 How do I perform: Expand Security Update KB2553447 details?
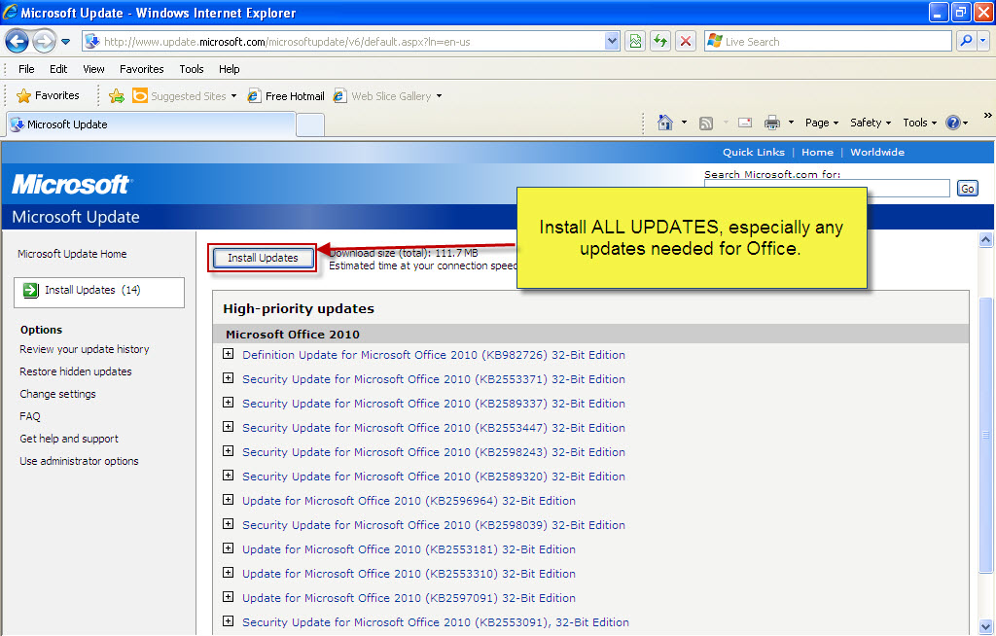coord(228,426)
